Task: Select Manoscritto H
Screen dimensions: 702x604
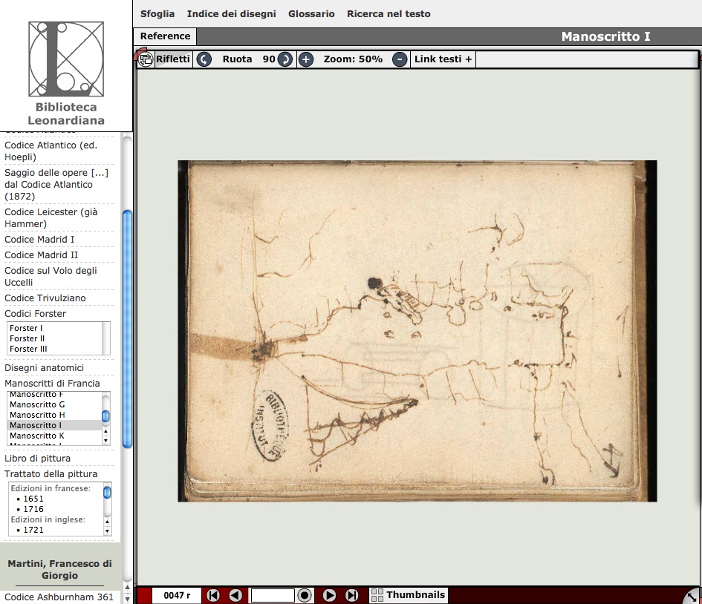Action: click(37, 415)
